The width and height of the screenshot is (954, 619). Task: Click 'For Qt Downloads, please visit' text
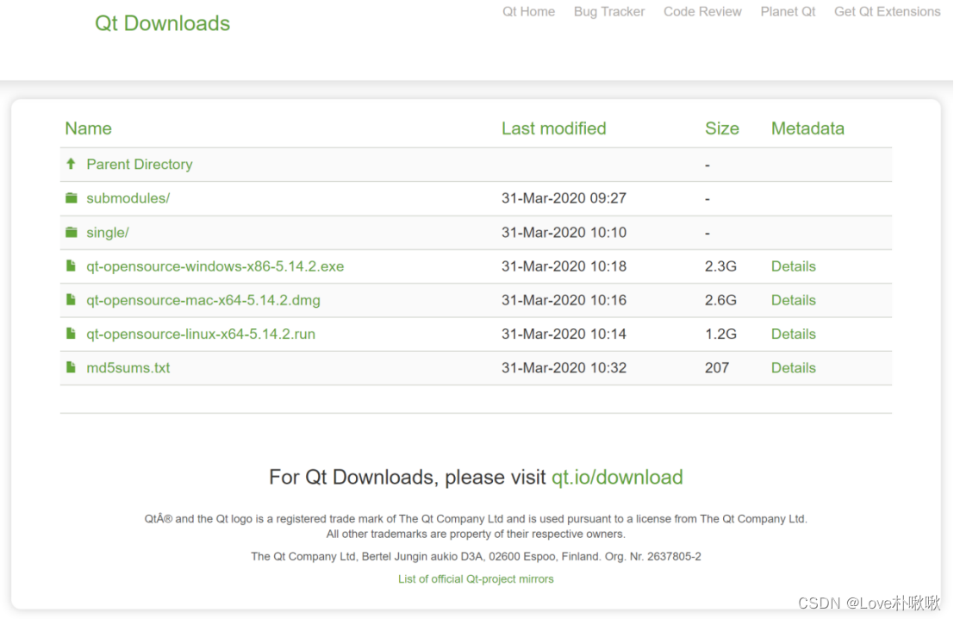point(407,478)
